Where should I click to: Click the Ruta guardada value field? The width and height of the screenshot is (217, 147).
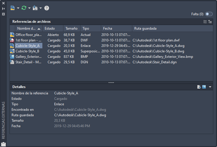(80, 115)
